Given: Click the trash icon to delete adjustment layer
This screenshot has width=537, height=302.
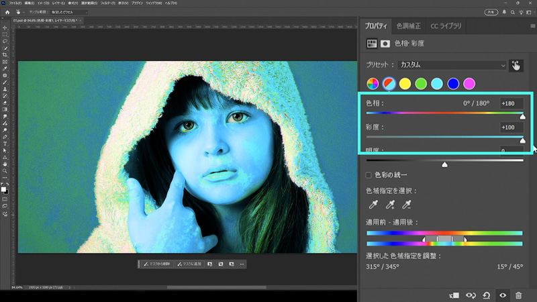Looking at the screenshot, I should tap(518, 295).
